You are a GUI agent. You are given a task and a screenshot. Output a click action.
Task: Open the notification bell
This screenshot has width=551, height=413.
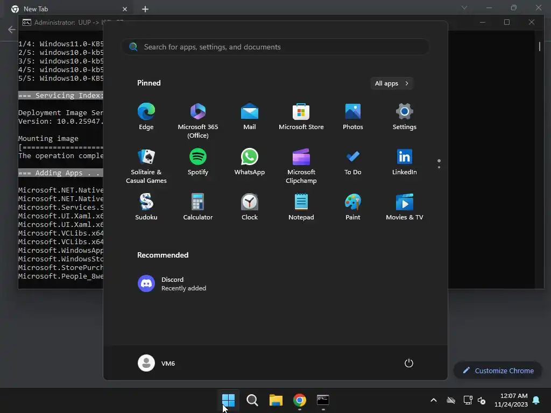[x=536, y=400]
